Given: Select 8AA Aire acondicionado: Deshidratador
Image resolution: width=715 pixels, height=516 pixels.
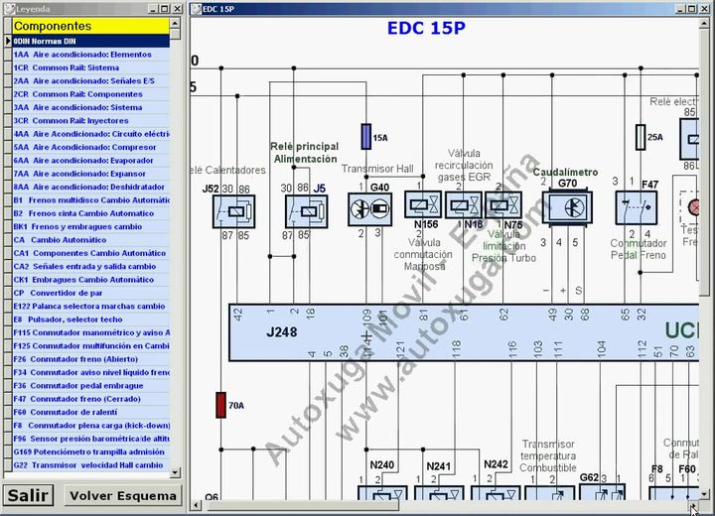Looking at the screenshot, I should click(91, 187).
